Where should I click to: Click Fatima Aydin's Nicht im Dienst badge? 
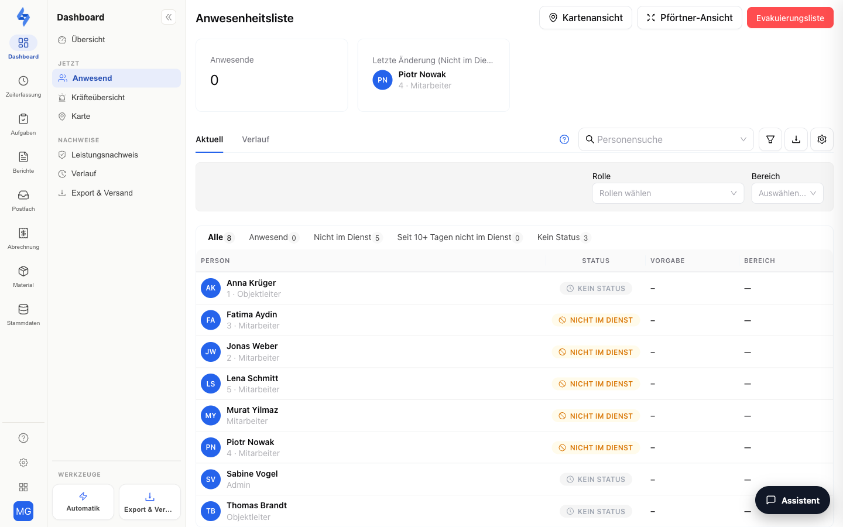click(596, 320)
